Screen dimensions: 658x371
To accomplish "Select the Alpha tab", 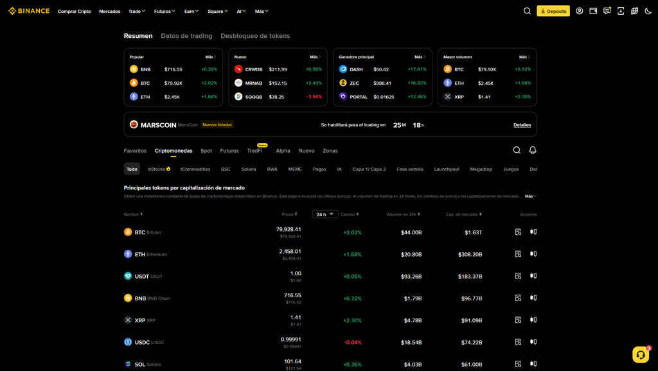I will click(x=283, y=150).
